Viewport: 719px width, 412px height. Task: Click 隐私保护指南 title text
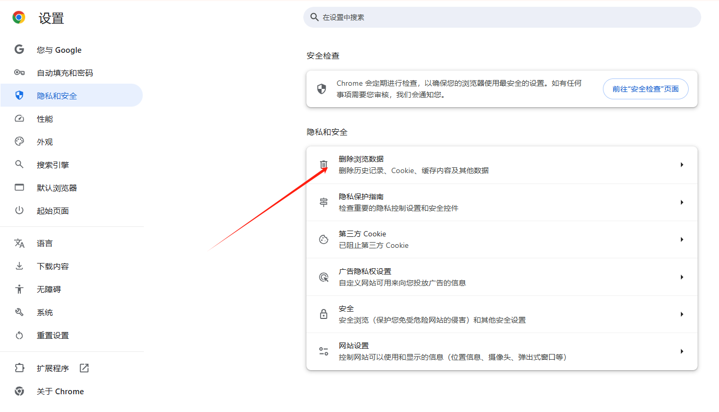click(x=361, y=197)
